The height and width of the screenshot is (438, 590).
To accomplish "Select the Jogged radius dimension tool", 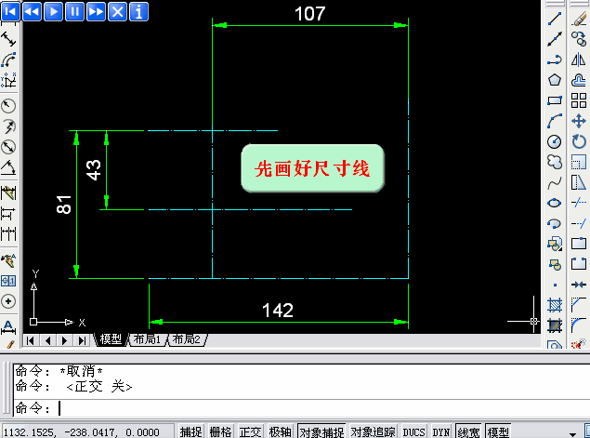I will tap(8, 126).
